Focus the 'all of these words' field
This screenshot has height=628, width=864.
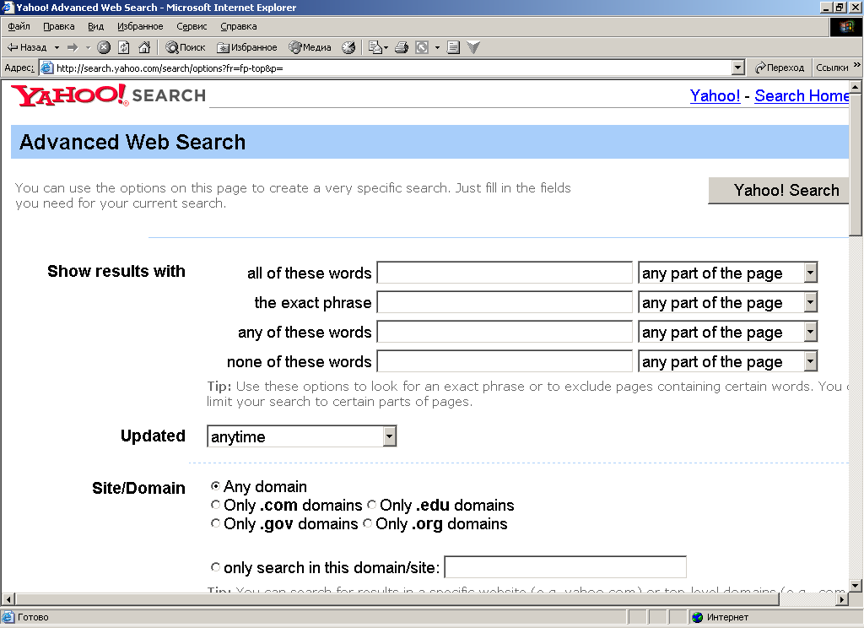[x=505, y=273]
